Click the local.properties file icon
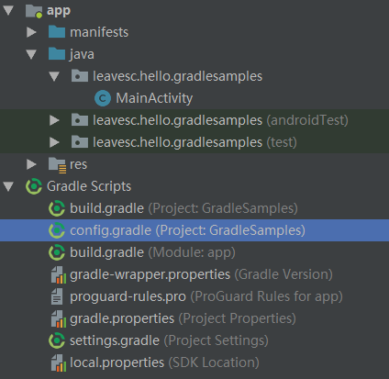 (x=59, y=362)
